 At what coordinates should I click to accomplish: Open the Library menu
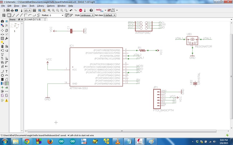pos(40,6)
